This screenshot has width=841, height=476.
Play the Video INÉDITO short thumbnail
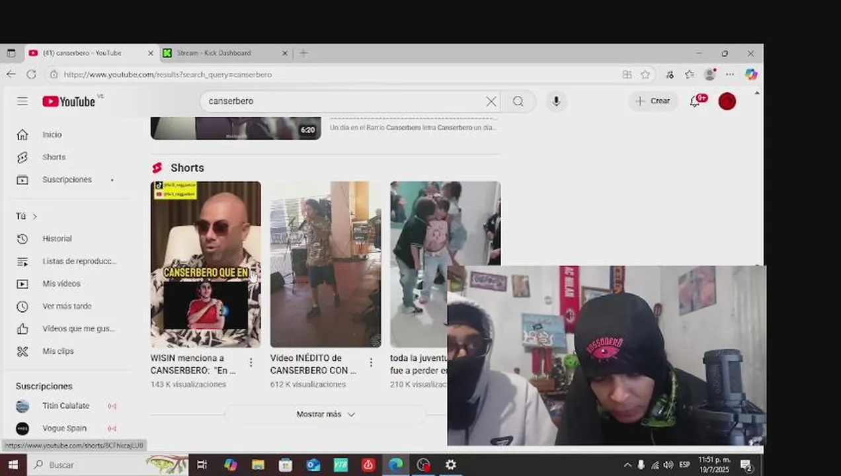tap(325, 264)
